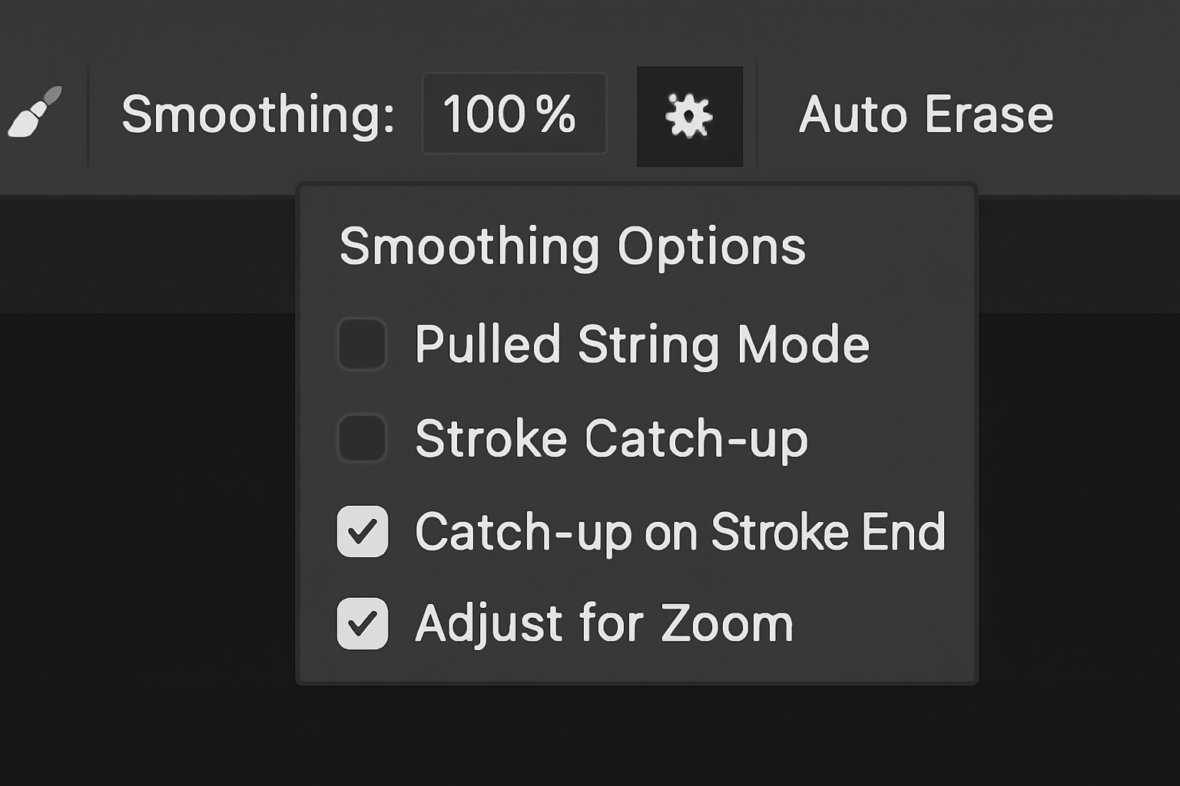
Task: Disable Catch-up on Stroke End
Action: (x=362, y=531)
